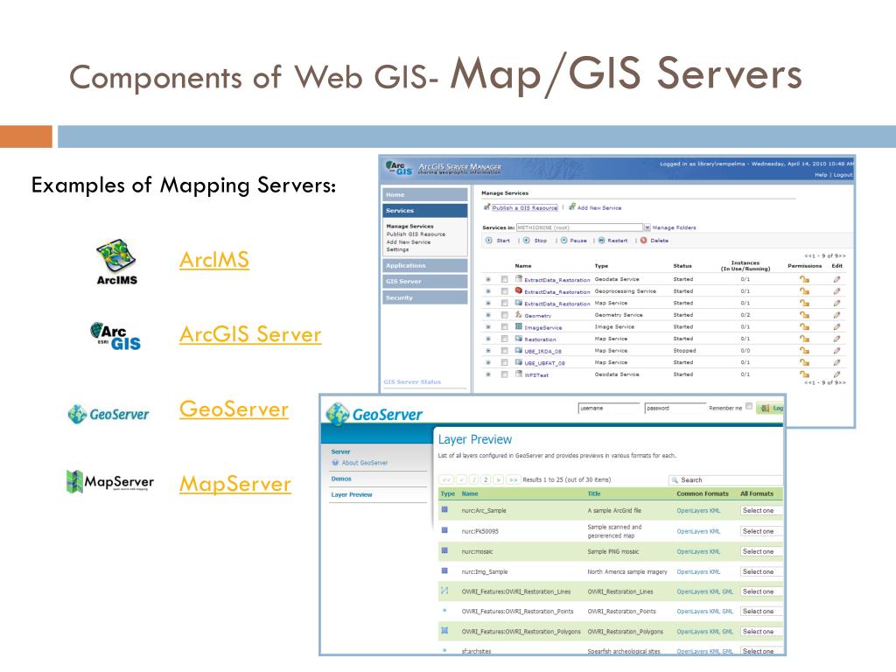
Task: Follow the GeoServer hyperlink text
Action: [234, 409]
